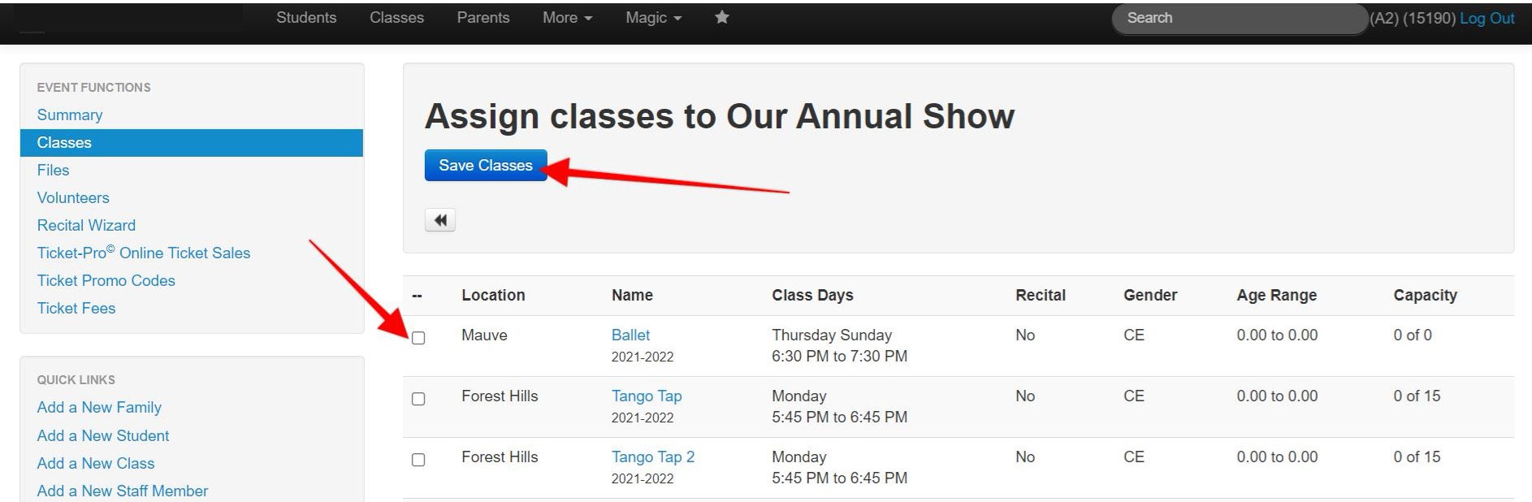1532x502 pixels.
Task: Click the Save Classes button
Action: [x=486, y=165]
